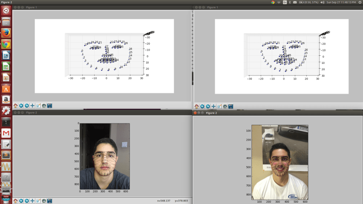
Task: Click Forward view arrow in bottom-left Figure 2 toolbar
Action: coord(27,201)
